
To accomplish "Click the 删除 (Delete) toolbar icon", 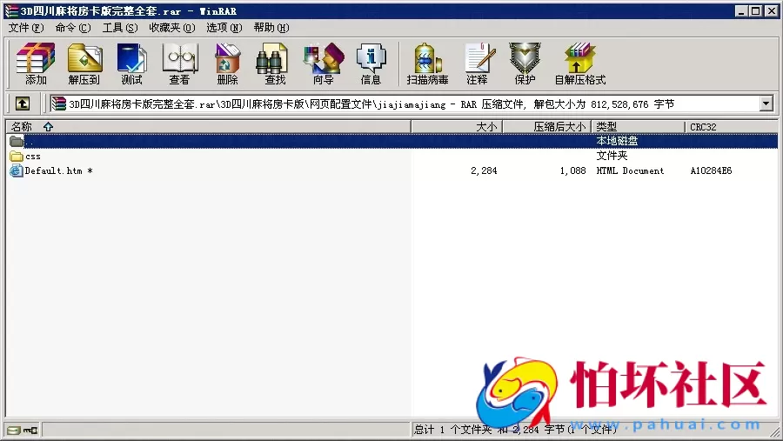I will click(228, 63).
